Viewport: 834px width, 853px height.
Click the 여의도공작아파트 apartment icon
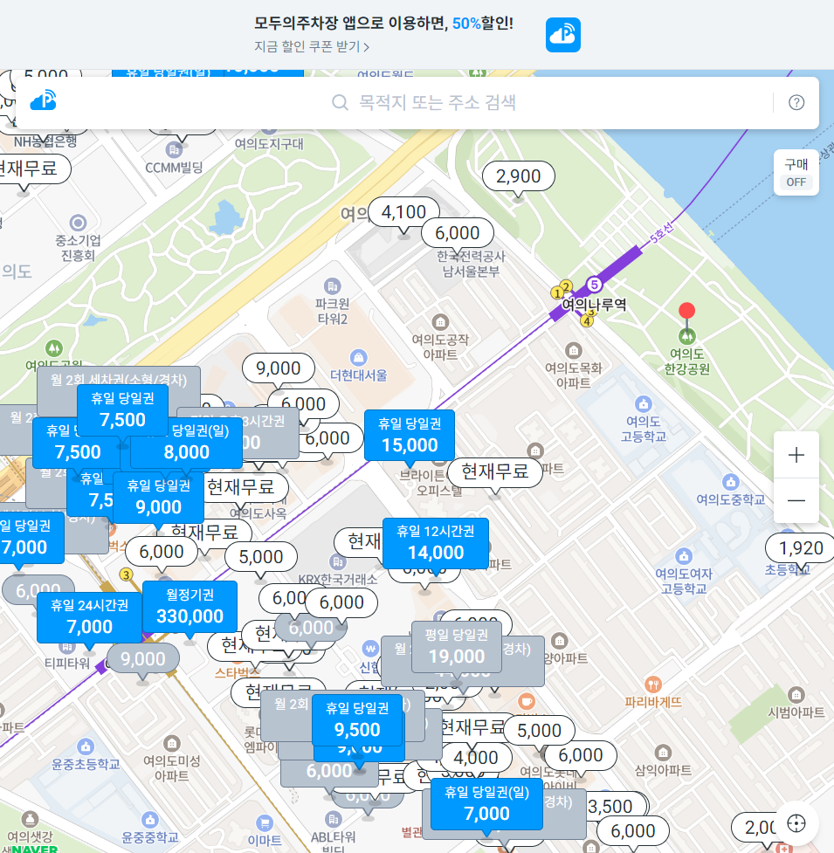click(x=440, y=322)
